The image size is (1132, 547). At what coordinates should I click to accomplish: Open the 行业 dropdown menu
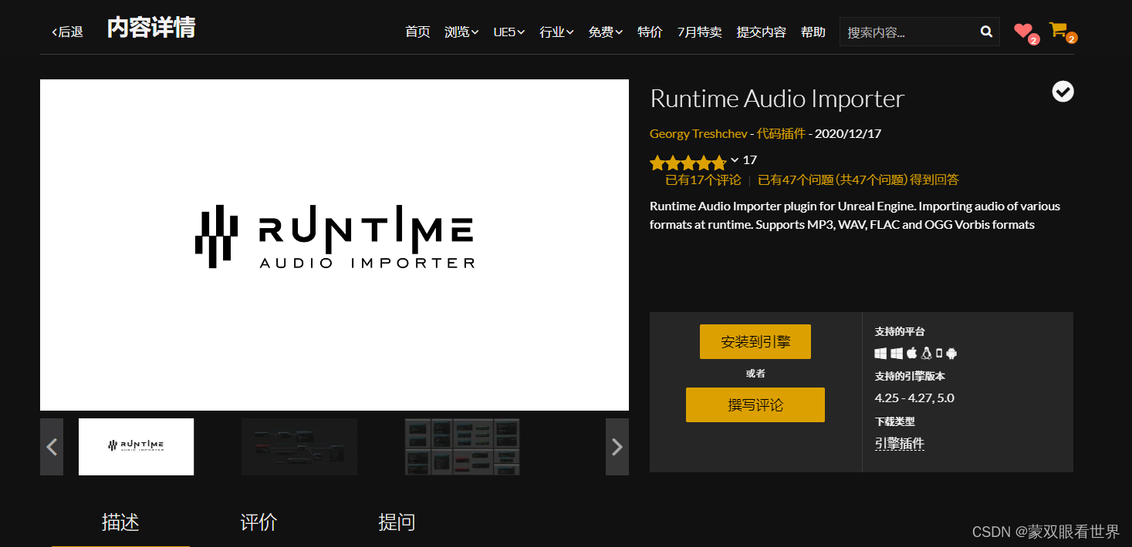click(556, 32)
